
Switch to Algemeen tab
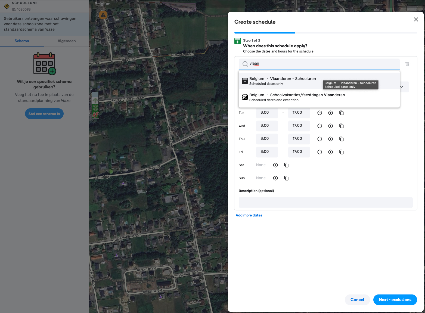67,41
